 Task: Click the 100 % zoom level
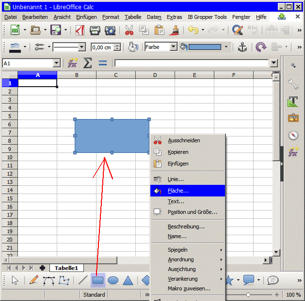click(x=293, y=295)
